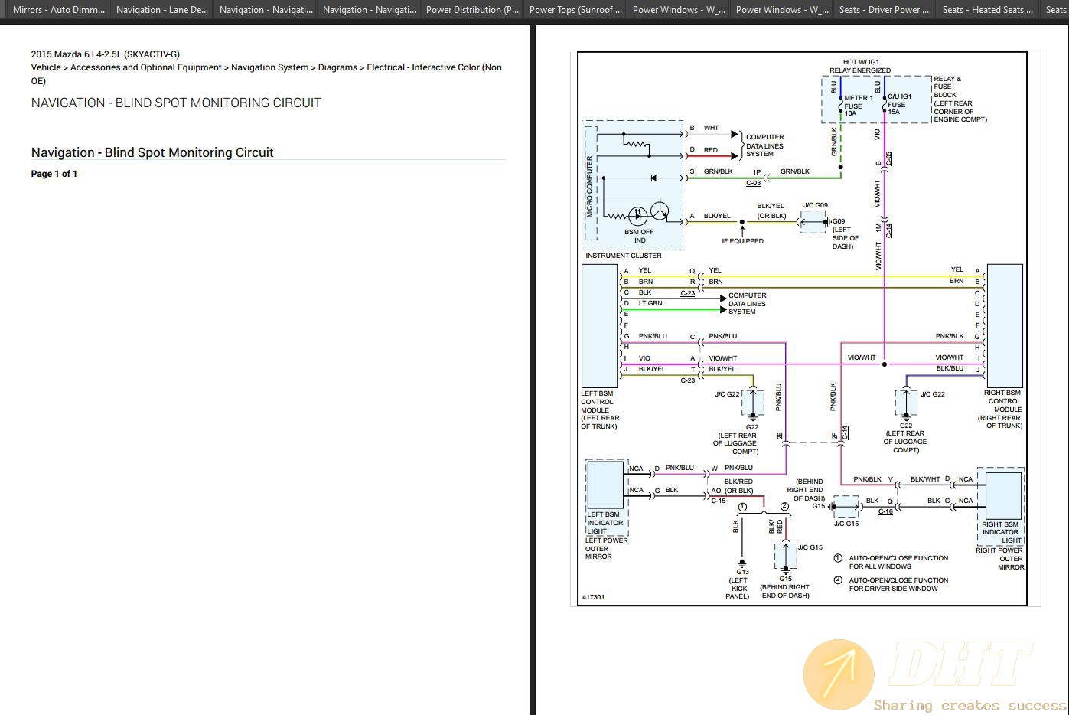Select the MICRO COMPUTER label in instrument cluster
This screenshot has width=1069, height=715.
click(589, 188)
